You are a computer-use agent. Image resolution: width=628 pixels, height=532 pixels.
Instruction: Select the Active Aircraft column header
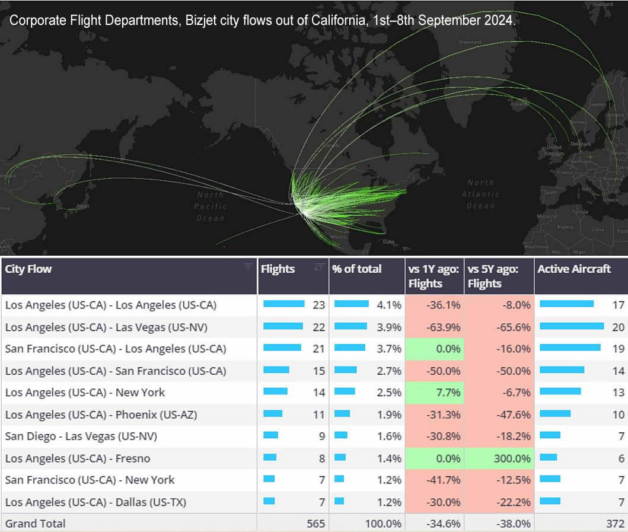pyautogui.click(x=573, y=269)
